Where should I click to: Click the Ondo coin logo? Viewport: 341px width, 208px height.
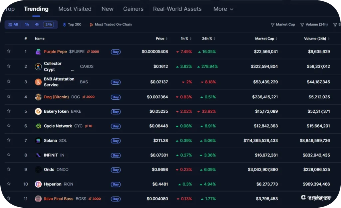point(38,169)
